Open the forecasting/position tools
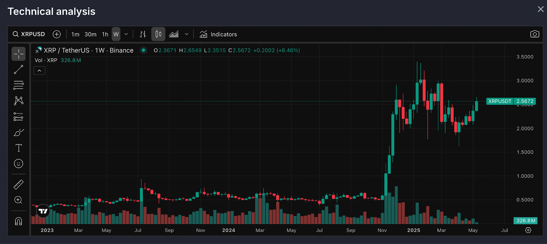Viewport: 547px width, 244px height. 18,117
